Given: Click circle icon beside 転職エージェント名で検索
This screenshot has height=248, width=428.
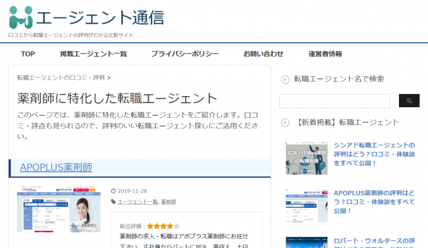Looking at the screenshot, I should pyautogui.click(x=285, y=80).
